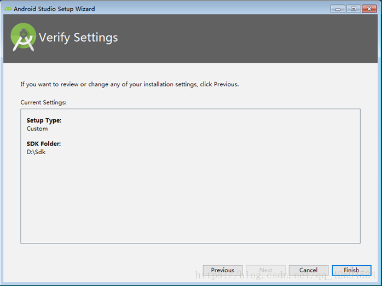The width and height of the screenshot is (382, 286).
Task: Select the 'D:\Sdk' folder path text
Action: (x=36, y=152)
